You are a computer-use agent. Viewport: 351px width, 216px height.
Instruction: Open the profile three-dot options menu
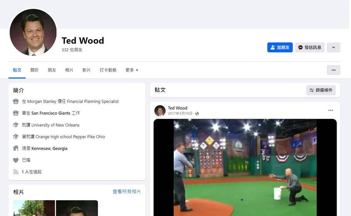click(x=333, y=70)
